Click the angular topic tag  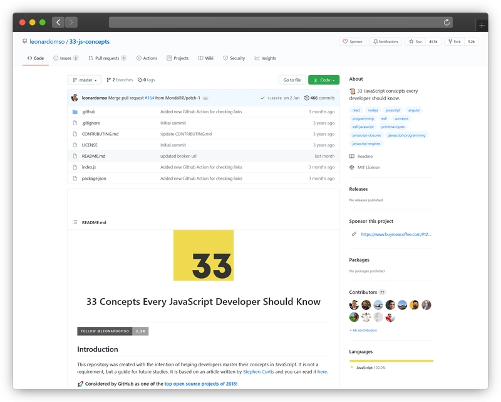coord(414,110)
